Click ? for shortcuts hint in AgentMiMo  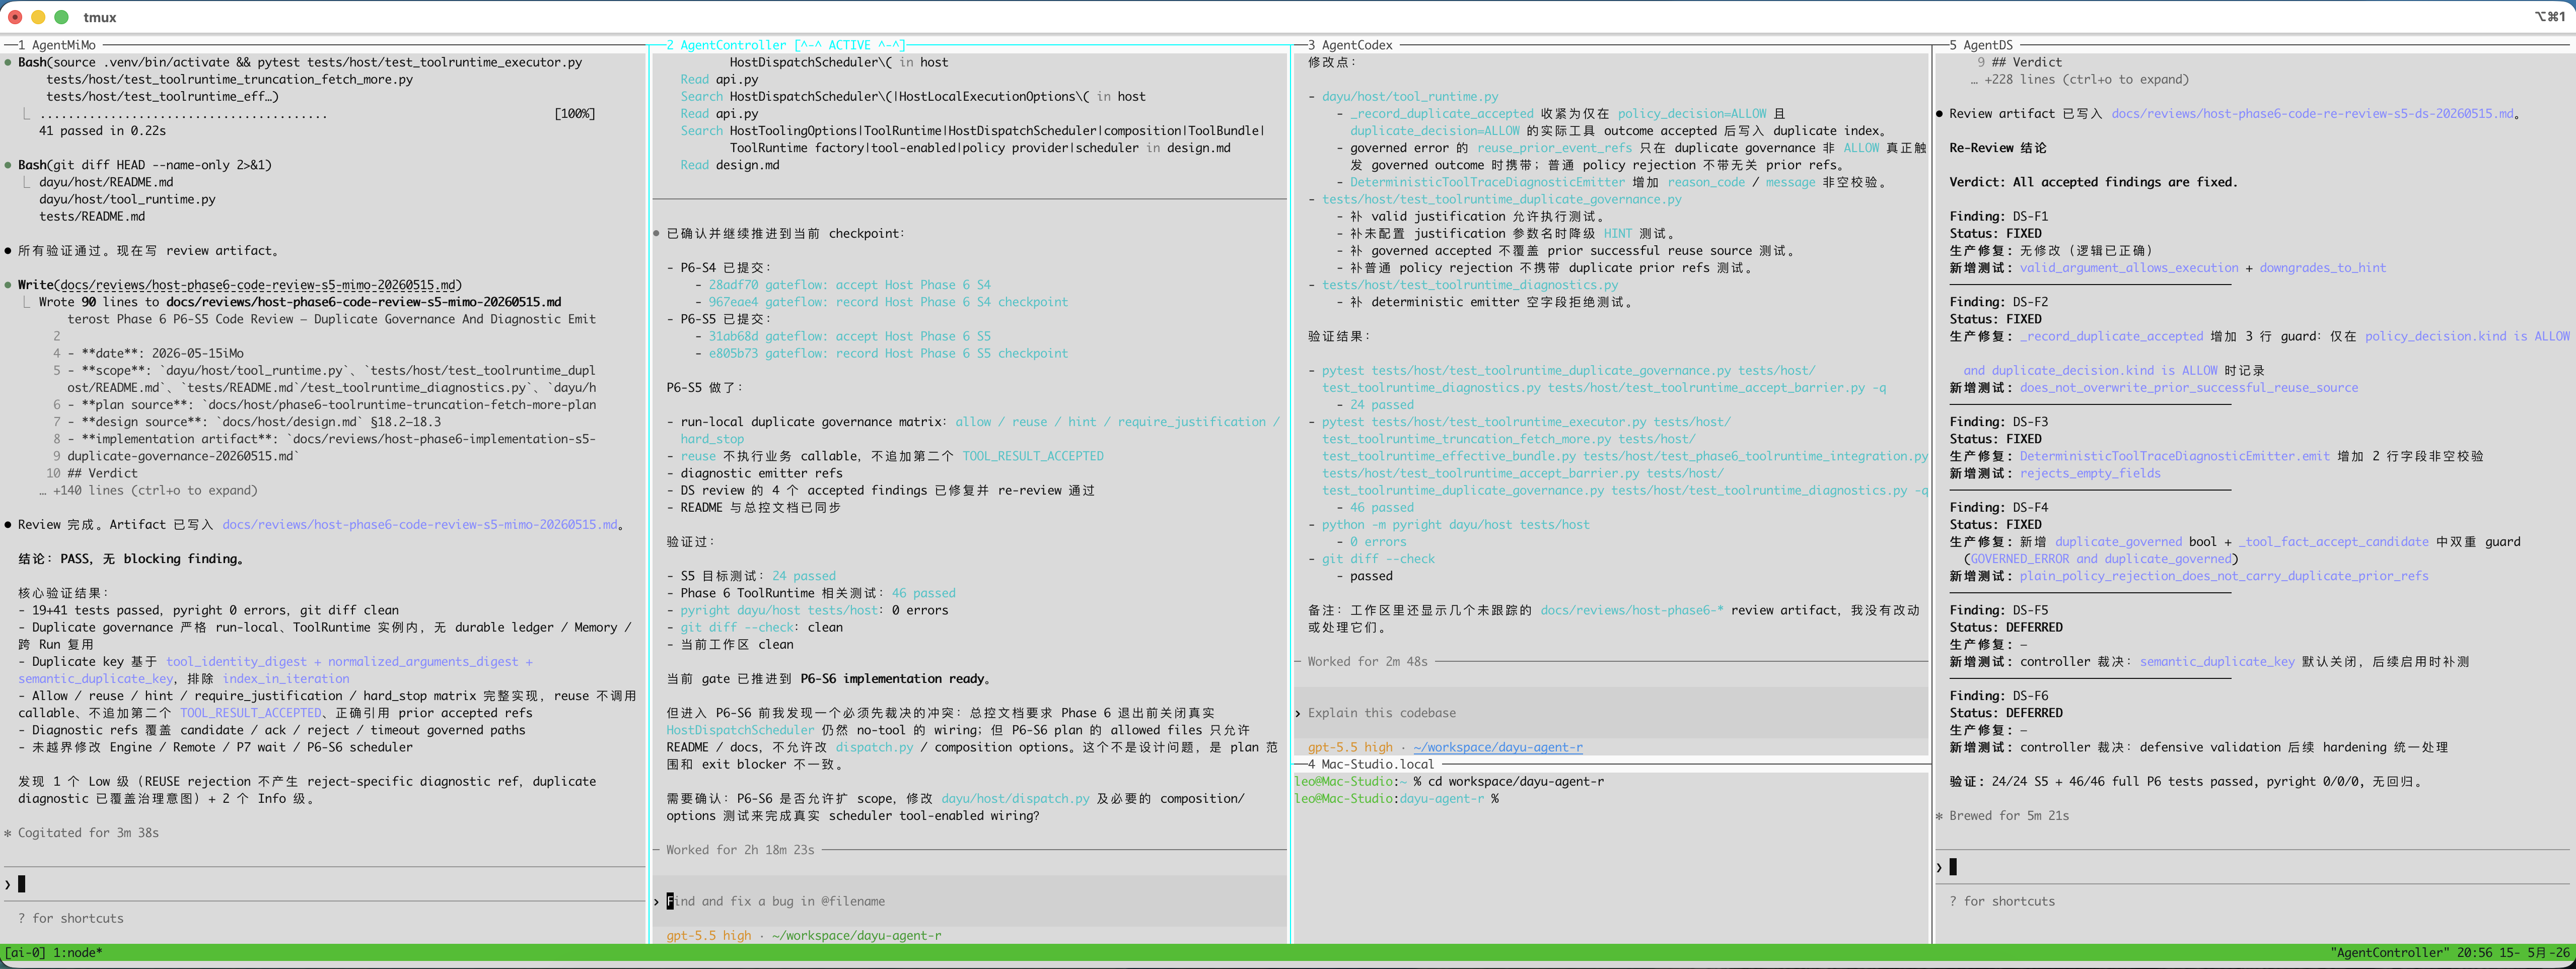point(71,919)
